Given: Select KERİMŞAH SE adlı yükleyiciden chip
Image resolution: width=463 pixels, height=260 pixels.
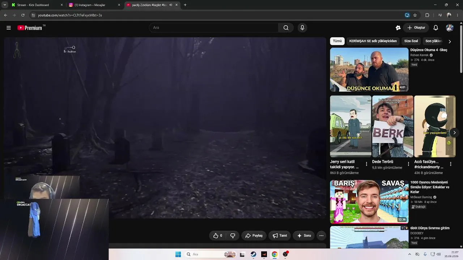Looking at the screenshot, I should pyautogui.click(x=373, y=41).
